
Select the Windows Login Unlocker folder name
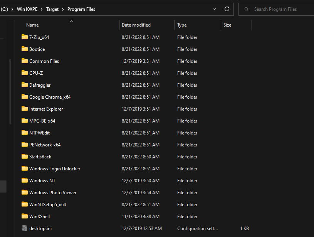55,169
